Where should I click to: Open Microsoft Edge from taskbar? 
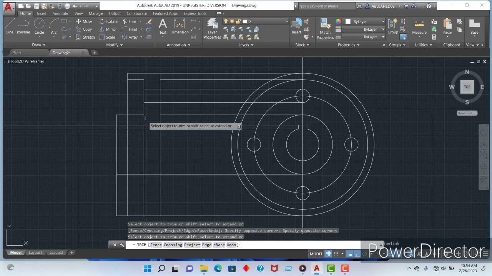pyautogui.click(x=218, y=269)
